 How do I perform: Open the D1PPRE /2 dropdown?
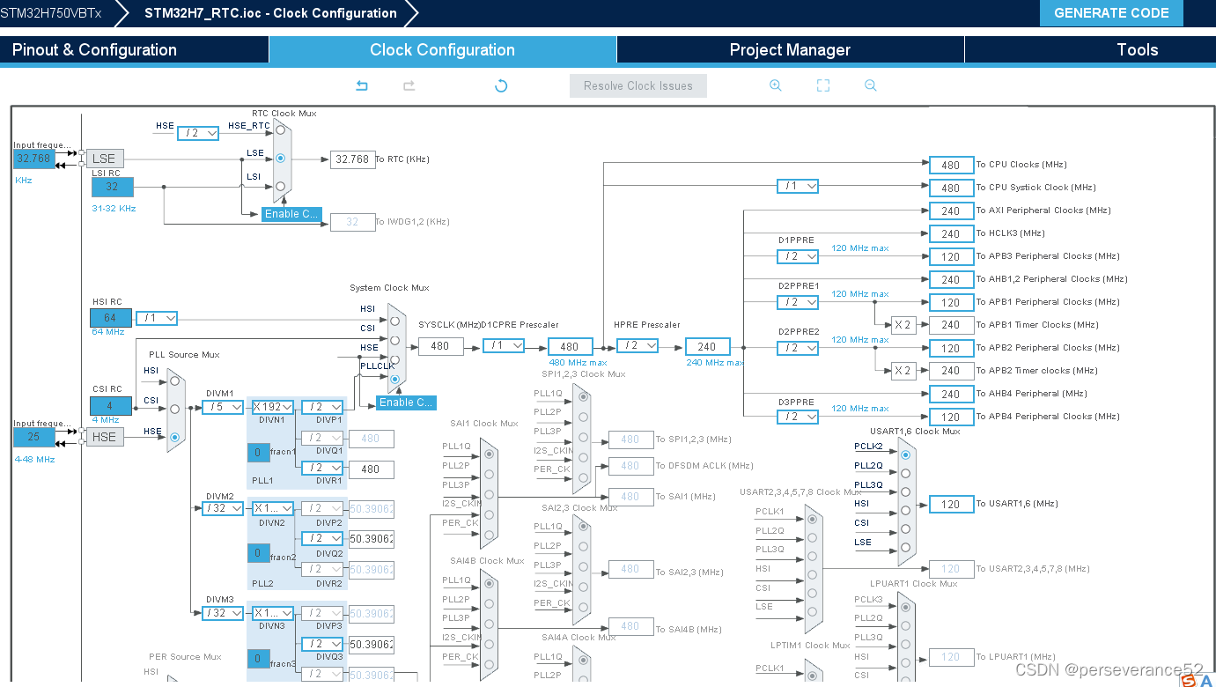[798, 256]
